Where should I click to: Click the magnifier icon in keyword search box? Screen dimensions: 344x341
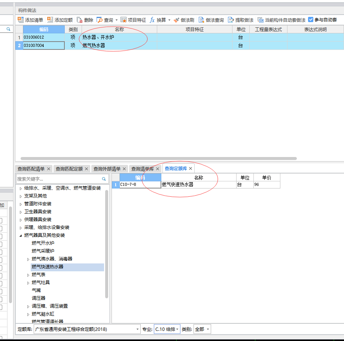point(104,179)
